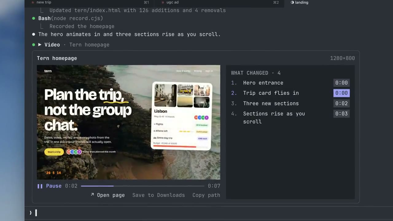The image size is (393, 221).
Task: Click the +40 photos thumbnail
Action: coord(202,102)
